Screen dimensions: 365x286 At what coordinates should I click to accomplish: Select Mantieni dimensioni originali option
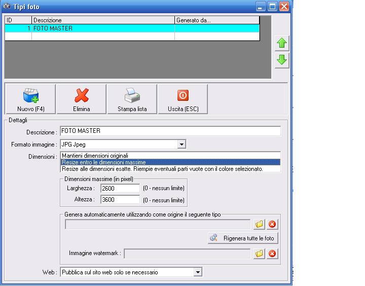point(170,156)
